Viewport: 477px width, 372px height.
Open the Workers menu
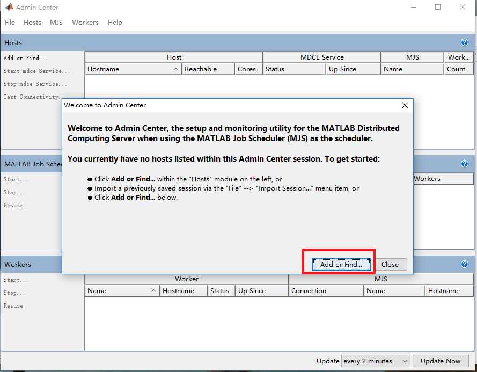click(x=85, y=23)
